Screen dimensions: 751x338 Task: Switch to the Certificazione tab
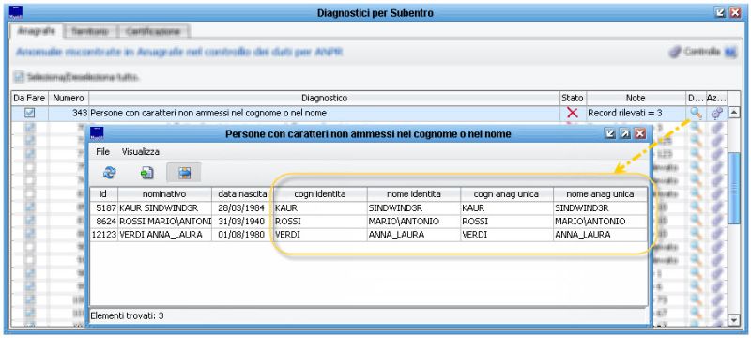[153, 31]
